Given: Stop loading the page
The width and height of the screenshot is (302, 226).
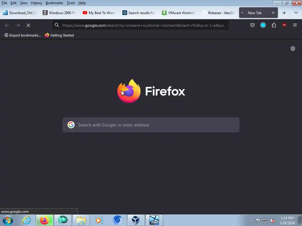Looking at the screenshot, I should (28, 25).
